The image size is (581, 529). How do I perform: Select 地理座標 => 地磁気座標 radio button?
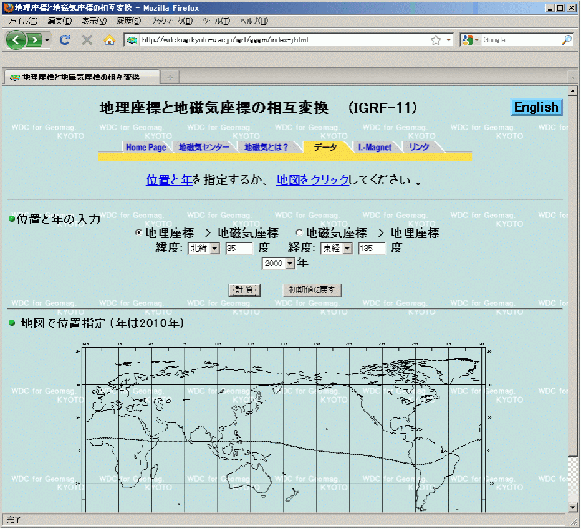[x=138, y=232]
